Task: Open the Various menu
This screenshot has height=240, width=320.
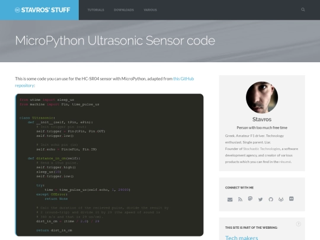Action: 150,10
